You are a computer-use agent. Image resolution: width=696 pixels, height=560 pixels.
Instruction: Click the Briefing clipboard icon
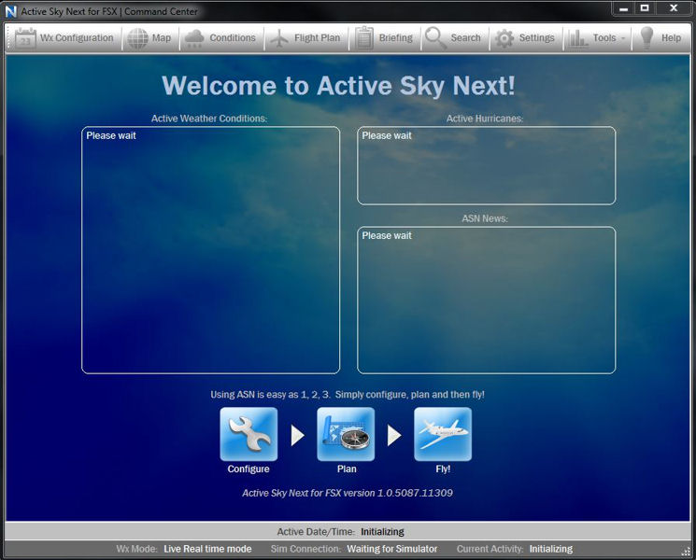pyautogui.click(x=364, y=38)
